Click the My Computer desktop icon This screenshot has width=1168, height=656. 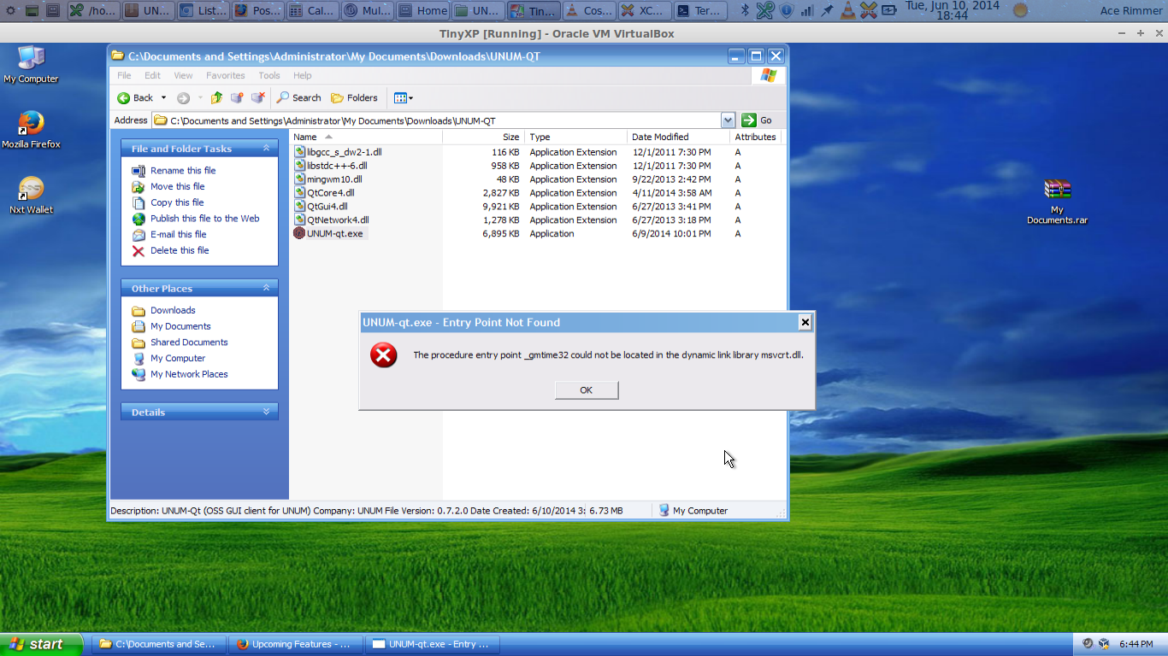(31, 65)
